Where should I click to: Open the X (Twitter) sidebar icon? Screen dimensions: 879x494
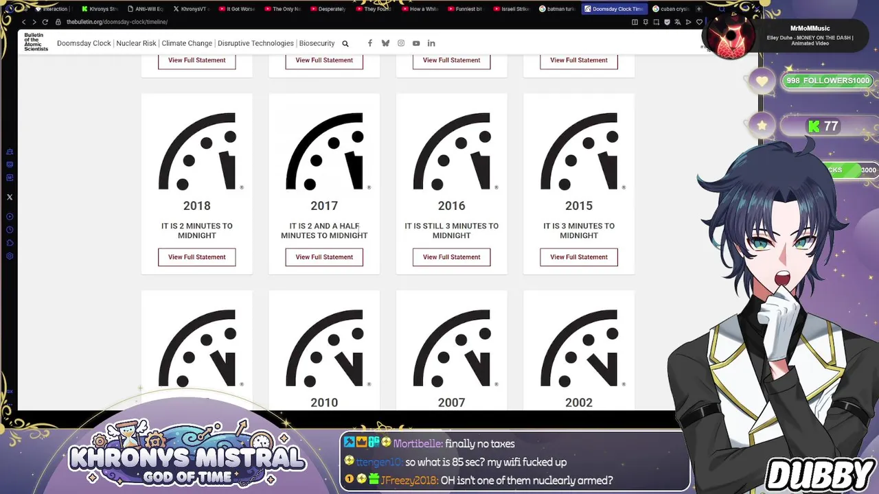[10, 197]
